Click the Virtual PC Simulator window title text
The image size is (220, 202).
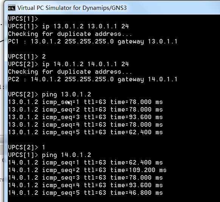[72, 8]
